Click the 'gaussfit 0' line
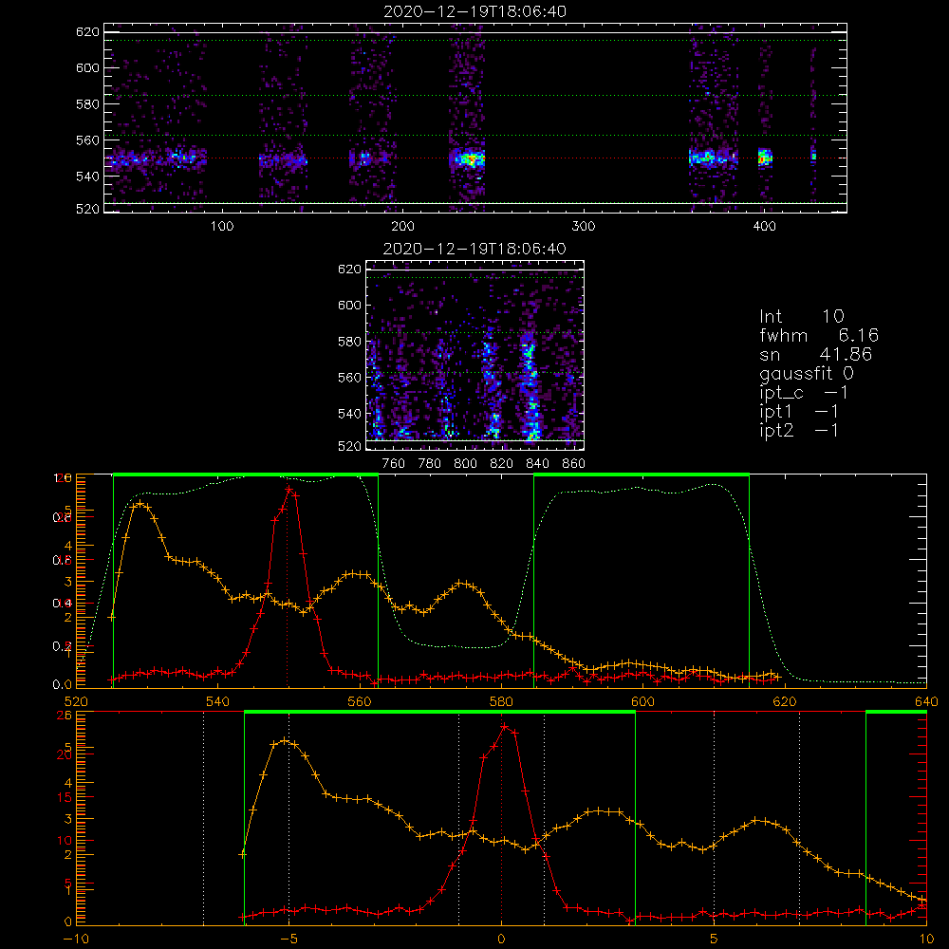This screenshot has height=949, width=949. tap(806, 373)
